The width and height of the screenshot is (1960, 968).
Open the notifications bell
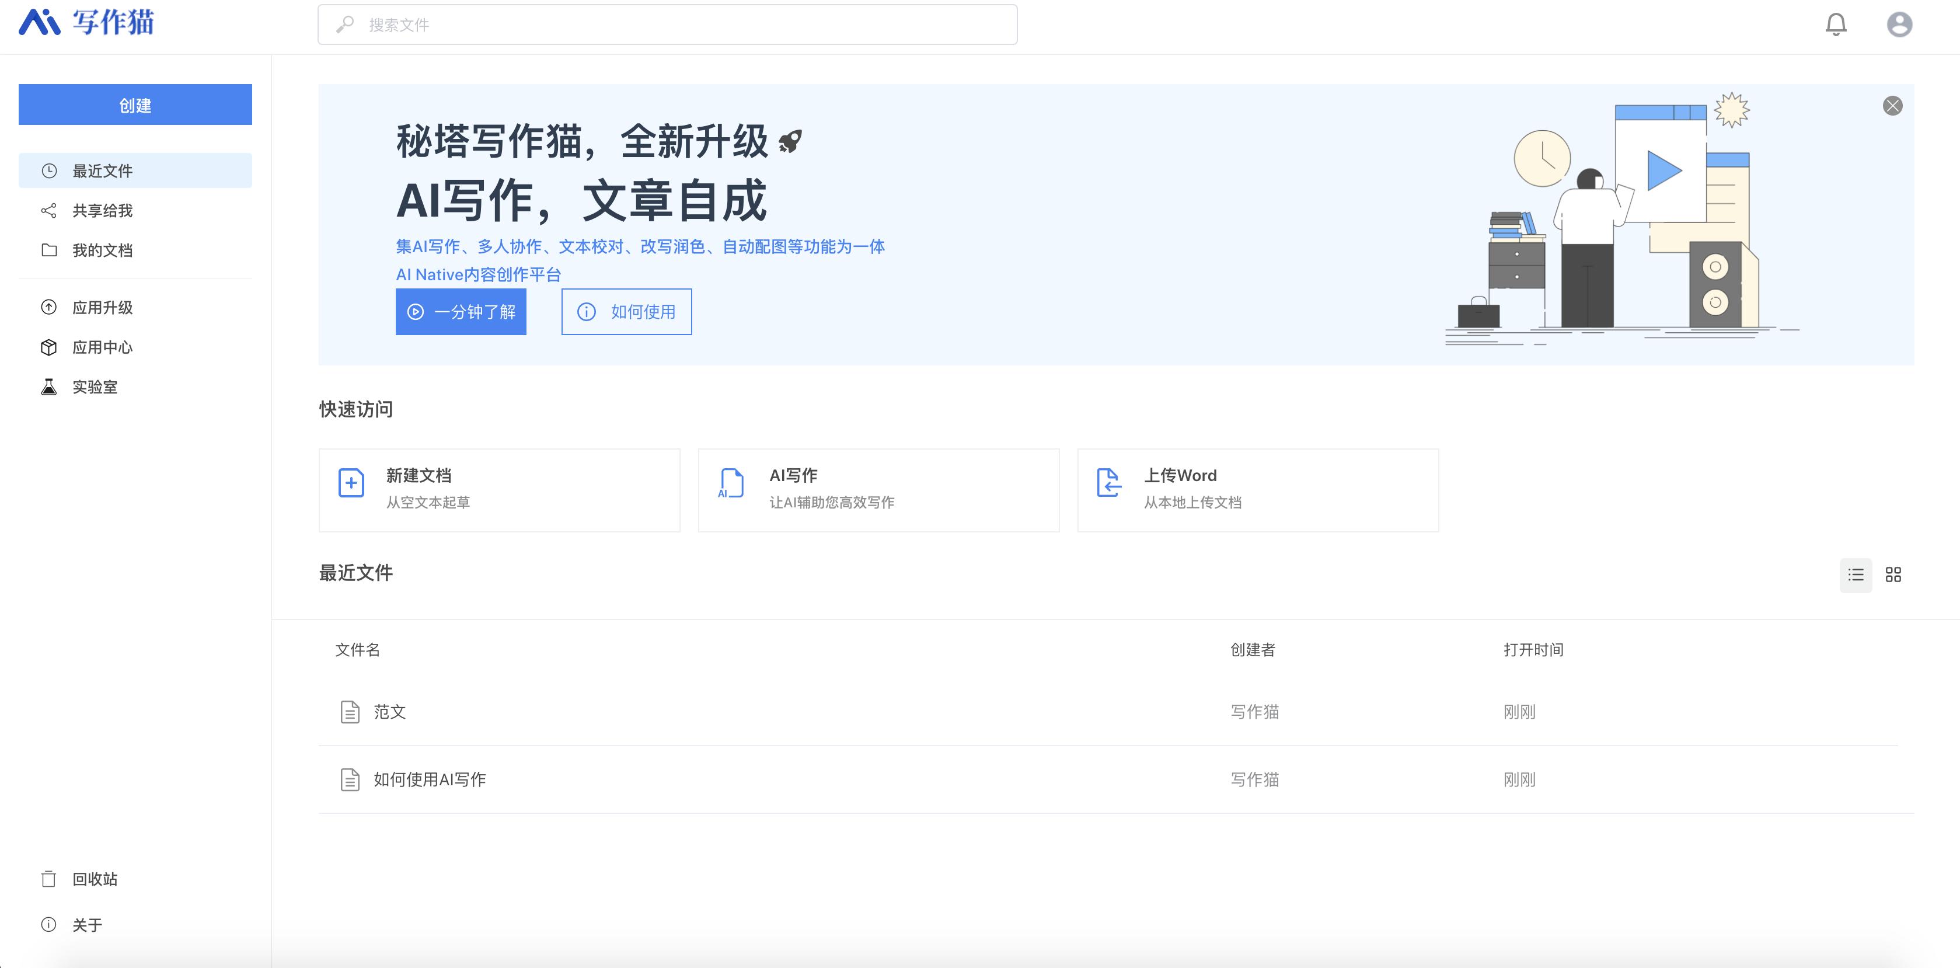pyautogui.click(x=1836, y=23)
